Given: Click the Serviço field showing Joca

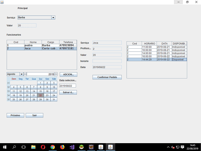Looking at the screenshot, I should [x=107, y=43].
